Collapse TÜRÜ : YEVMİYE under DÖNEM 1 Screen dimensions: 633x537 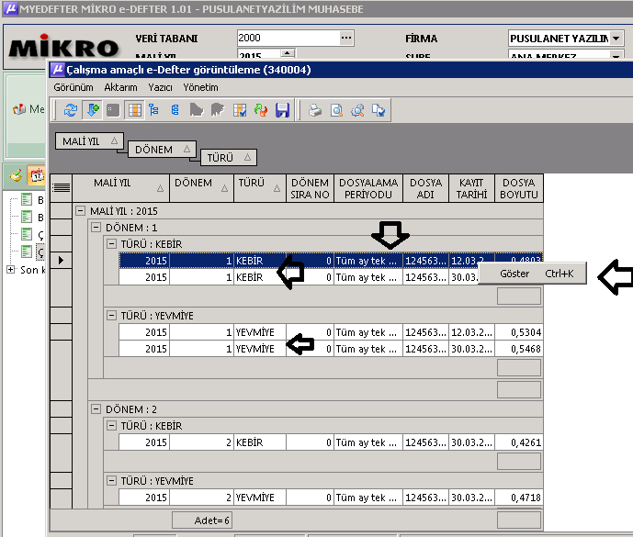point(111,315)
